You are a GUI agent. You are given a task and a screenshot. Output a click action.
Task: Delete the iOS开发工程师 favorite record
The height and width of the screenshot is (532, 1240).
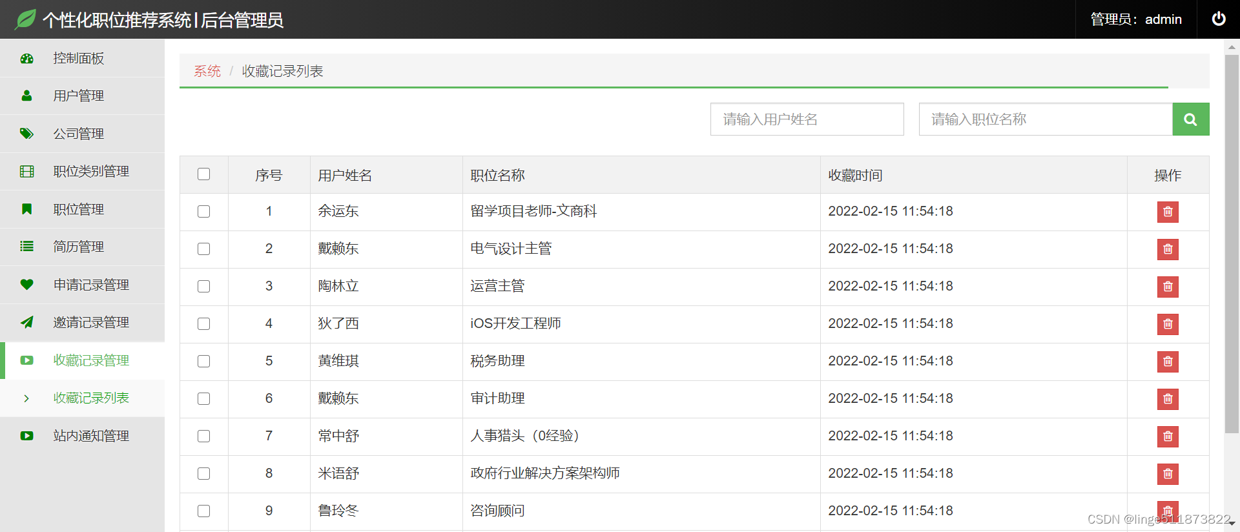[x=1168, y=324]
